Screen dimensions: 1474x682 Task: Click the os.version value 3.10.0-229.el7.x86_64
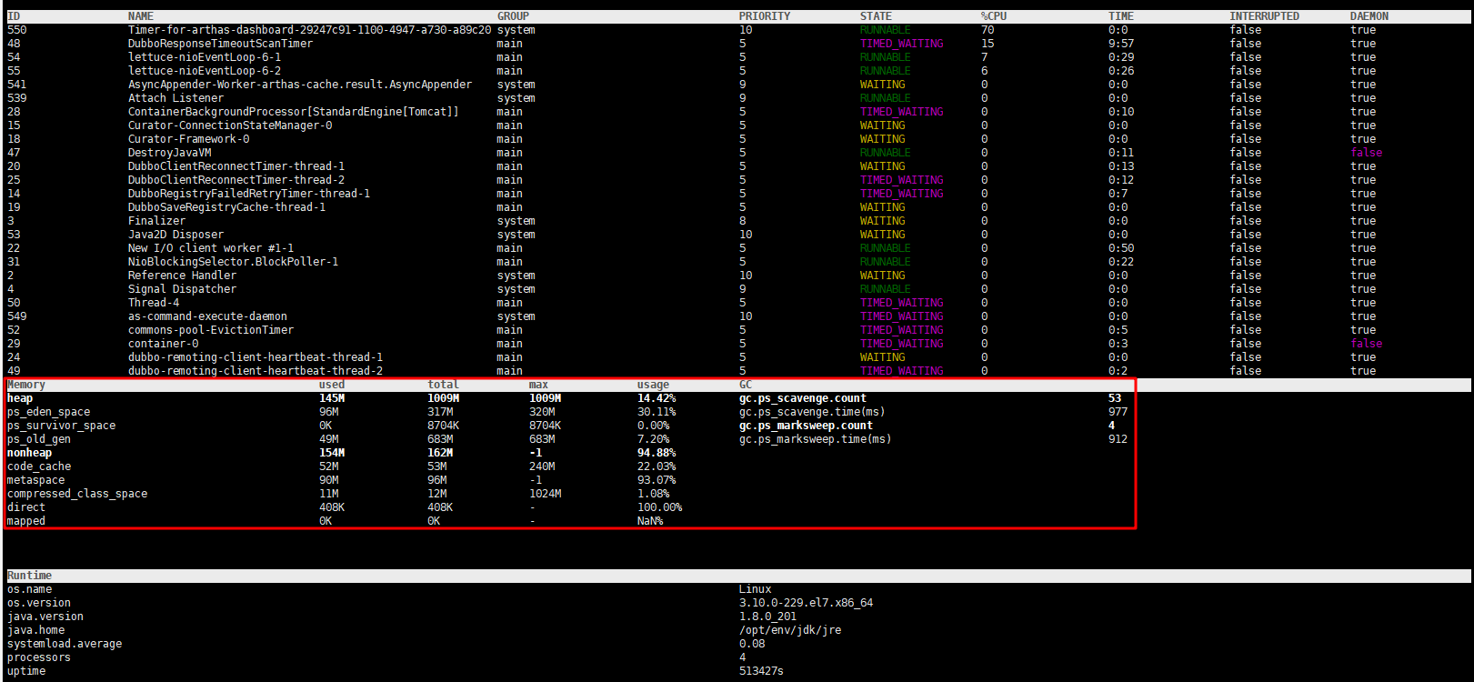pos(806,603)
